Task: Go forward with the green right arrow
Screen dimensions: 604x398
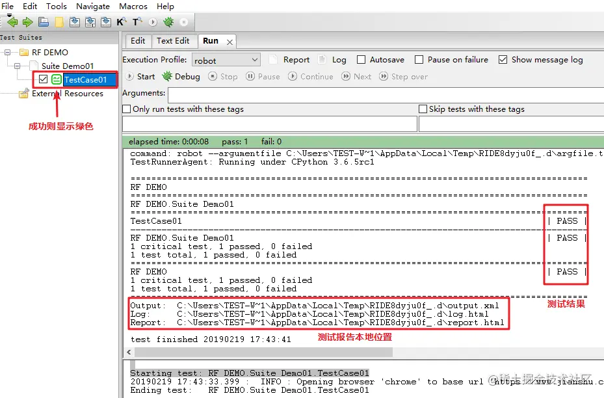Action: coord(28,22)
